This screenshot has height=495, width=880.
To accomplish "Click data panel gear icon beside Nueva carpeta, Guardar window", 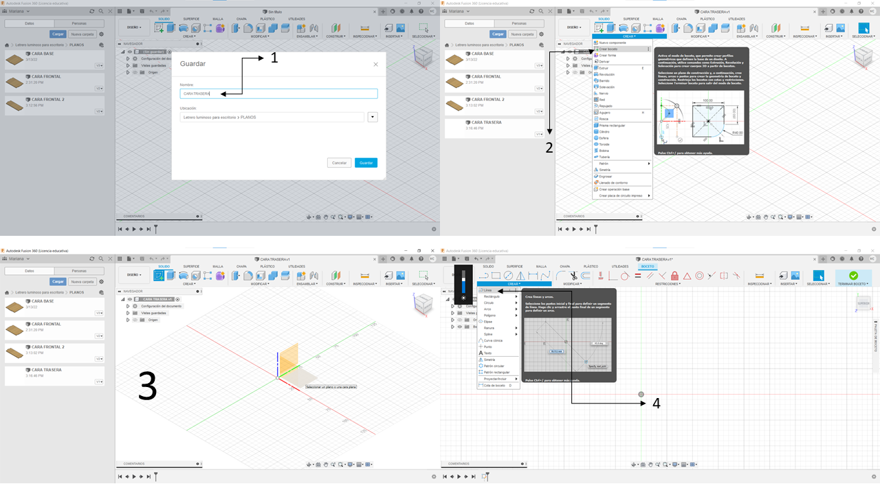I will pos(102,34).
